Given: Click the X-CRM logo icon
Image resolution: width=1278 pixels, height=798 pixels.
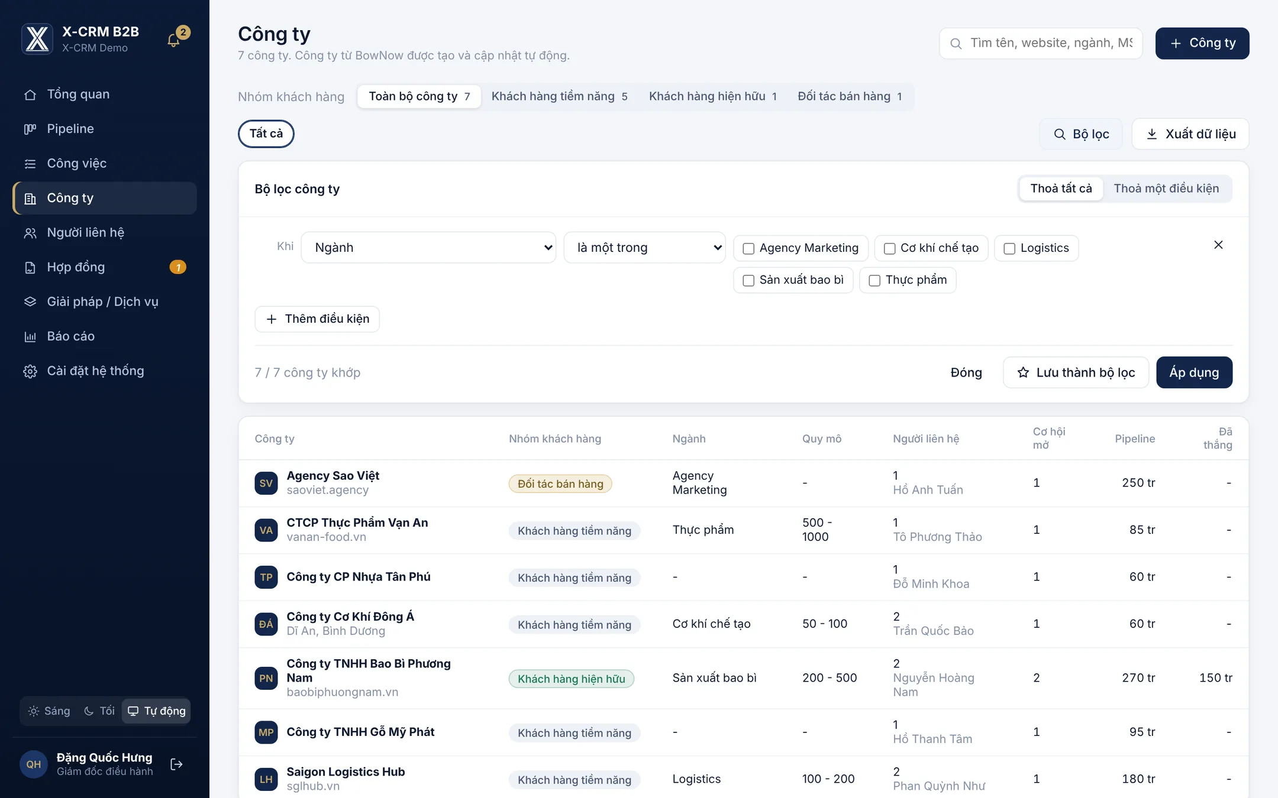Looking at the screenshot, I should point(37,39).
